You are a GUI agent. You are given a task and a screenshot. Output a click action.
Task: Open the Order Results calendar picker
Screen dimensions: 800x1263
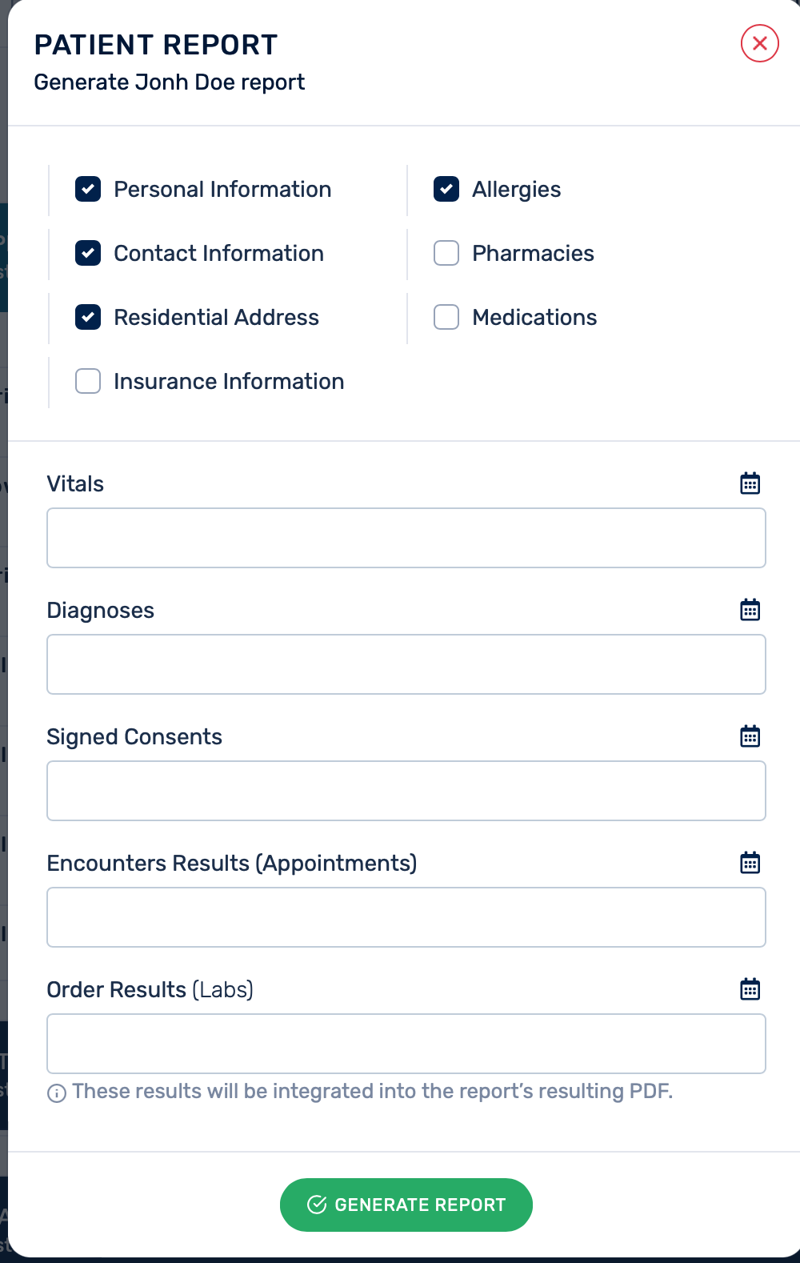pos(750,989)
